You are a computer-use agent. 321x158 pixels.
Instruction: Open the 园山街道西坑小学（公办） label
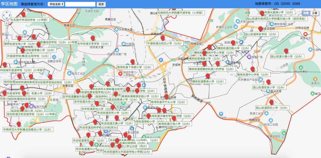[x=272, y=108]
